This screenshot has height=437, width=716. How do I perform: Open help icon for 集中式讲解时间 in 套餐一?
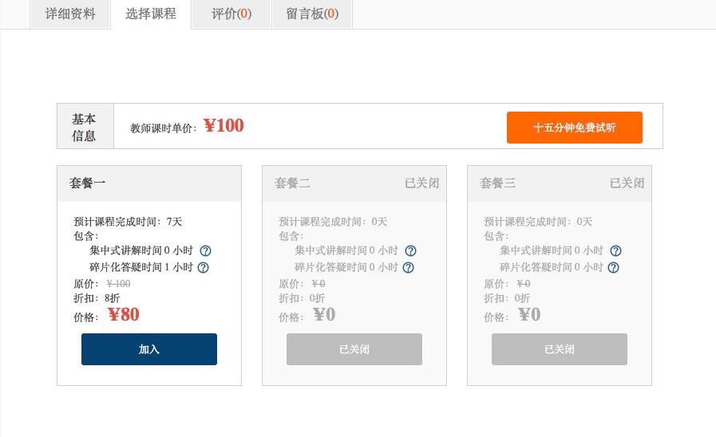point(205,251)
